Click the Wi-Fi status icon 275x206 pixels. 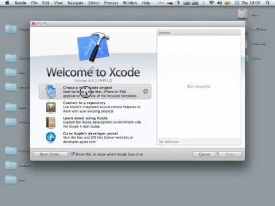click(x=211, y=3)
